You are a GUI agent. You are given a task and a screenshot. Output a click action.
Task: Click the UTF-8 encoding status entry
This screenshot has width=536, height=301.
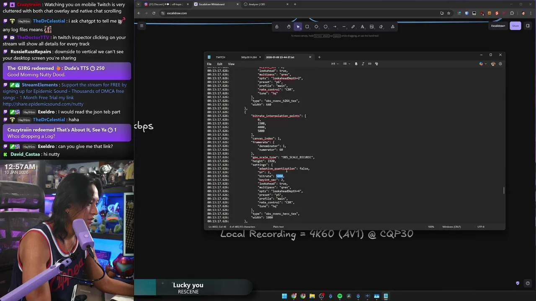[x=481, y=227]
